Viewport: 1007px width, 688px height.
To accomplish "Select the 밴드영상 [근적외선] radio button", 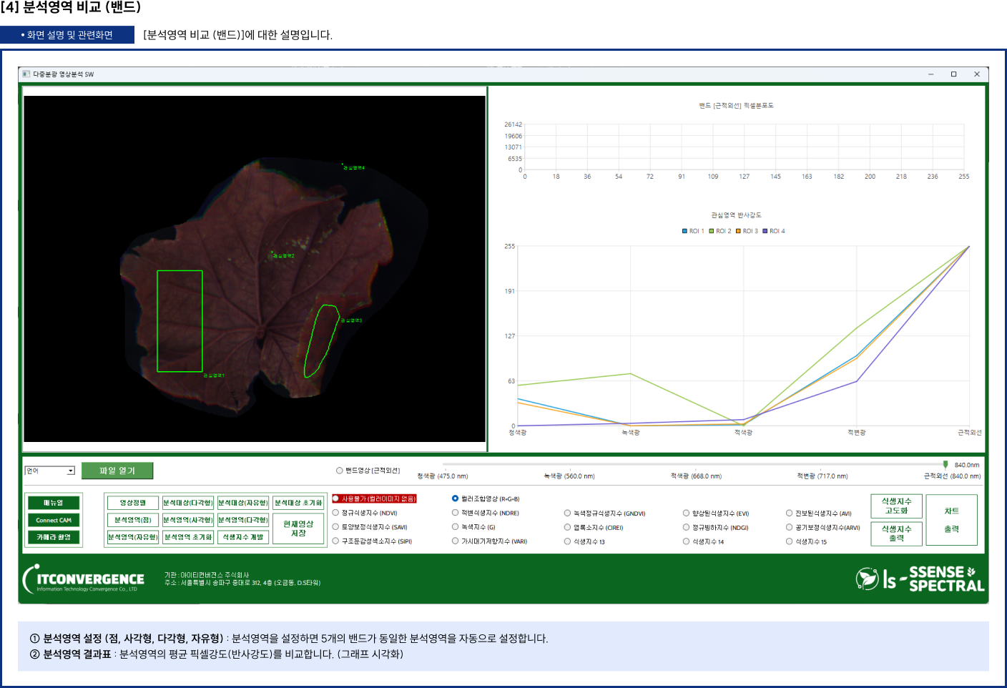I will click(x=340, y=471).
